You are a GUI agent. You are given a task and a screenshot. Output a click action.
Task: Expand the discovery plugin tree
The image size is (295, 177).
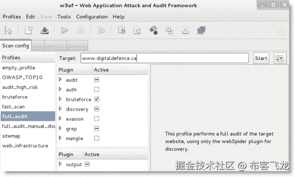click(60, 109)
